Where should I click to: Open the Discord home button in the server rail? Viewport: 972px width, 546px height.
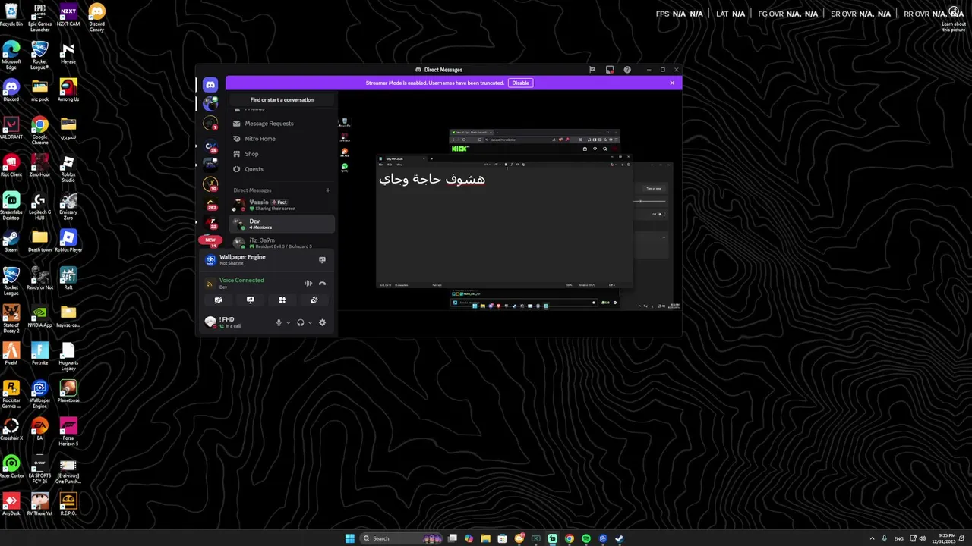click(x=210, y=85)
